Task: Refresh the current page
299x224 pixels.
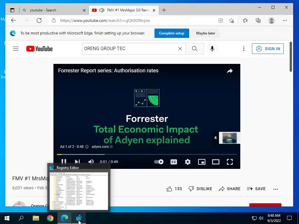Action: 39,20
